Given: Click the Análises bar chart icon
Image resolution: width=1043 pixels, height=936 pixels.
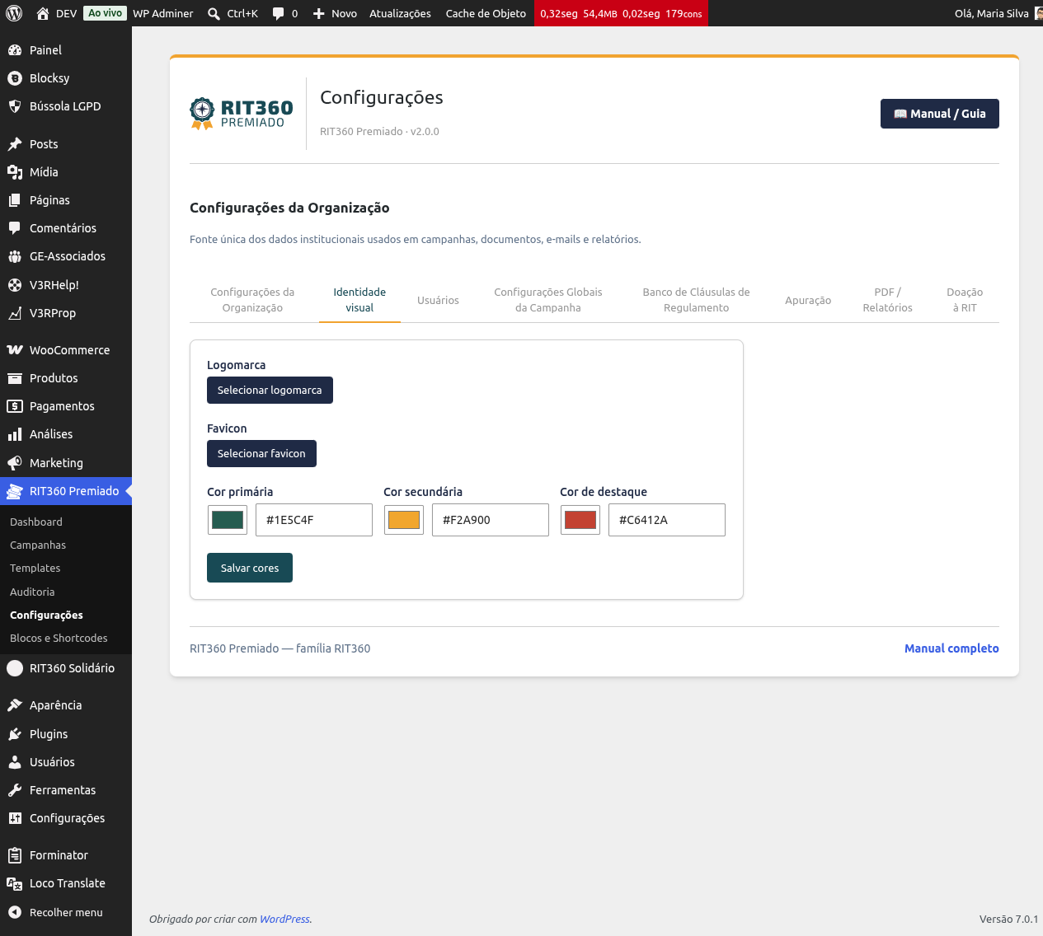Looking at the screenshot, I should click(x=15, y=434).
